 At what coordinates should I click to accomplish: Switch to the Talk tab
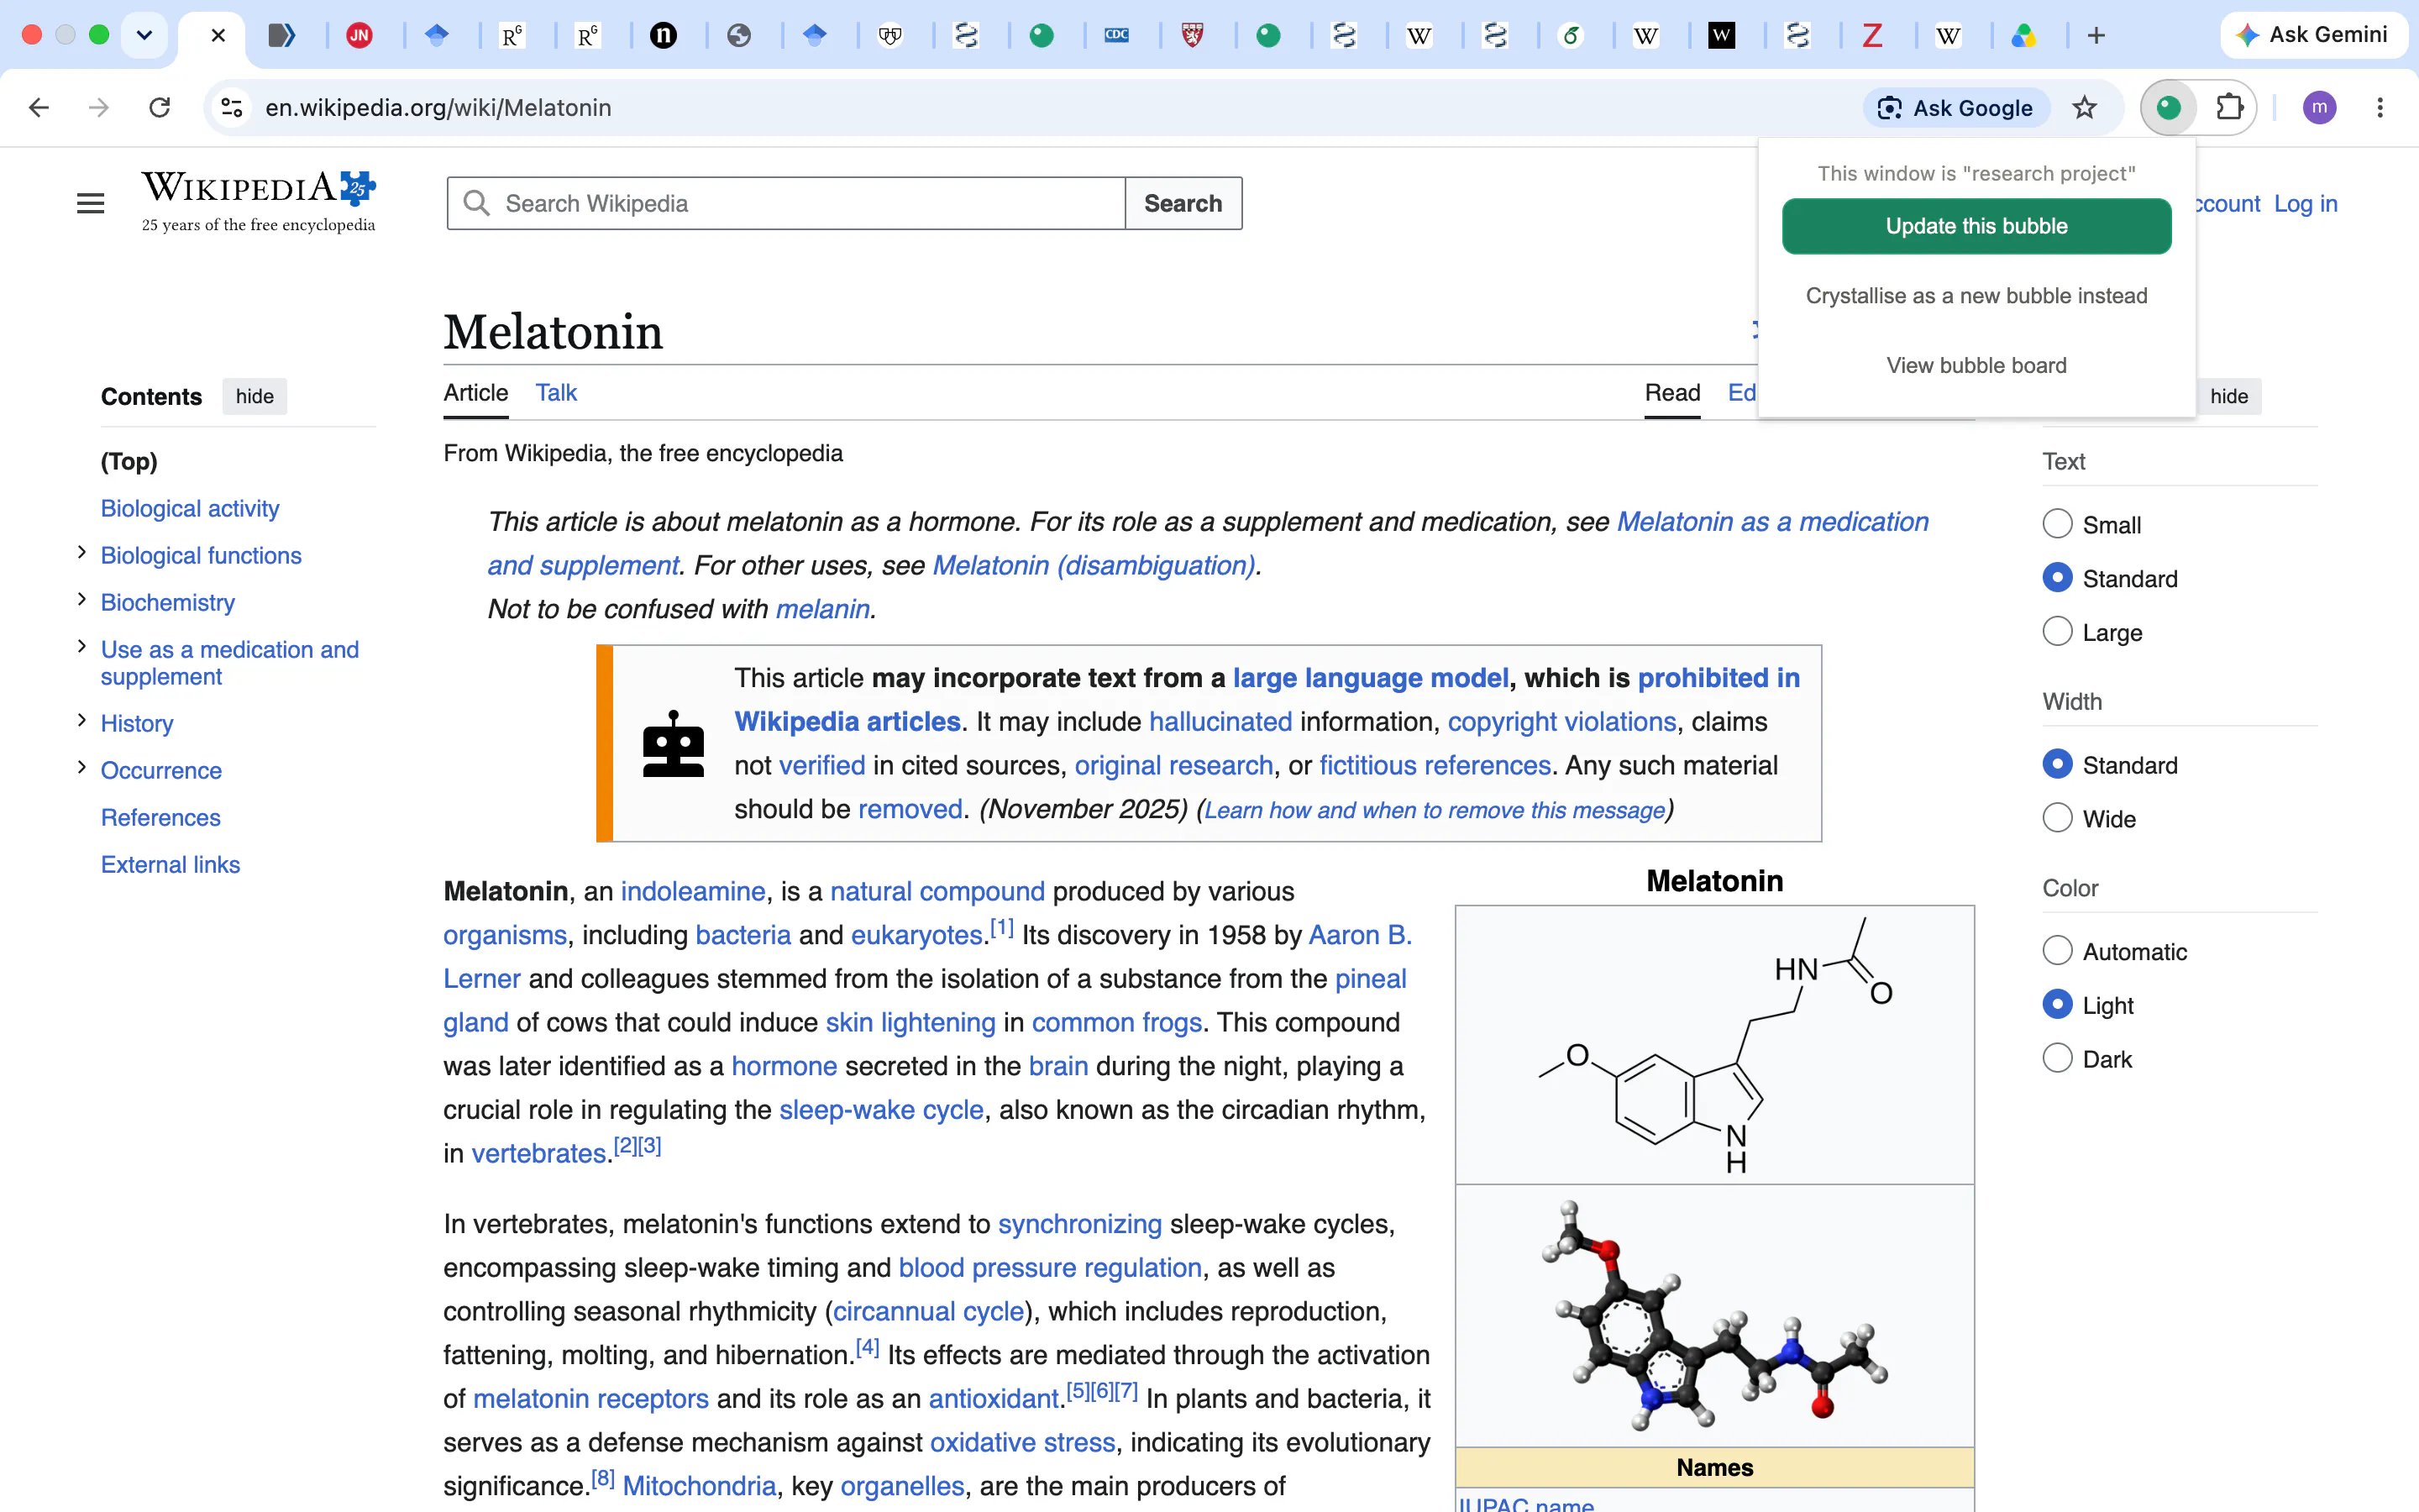pos(556,393)
